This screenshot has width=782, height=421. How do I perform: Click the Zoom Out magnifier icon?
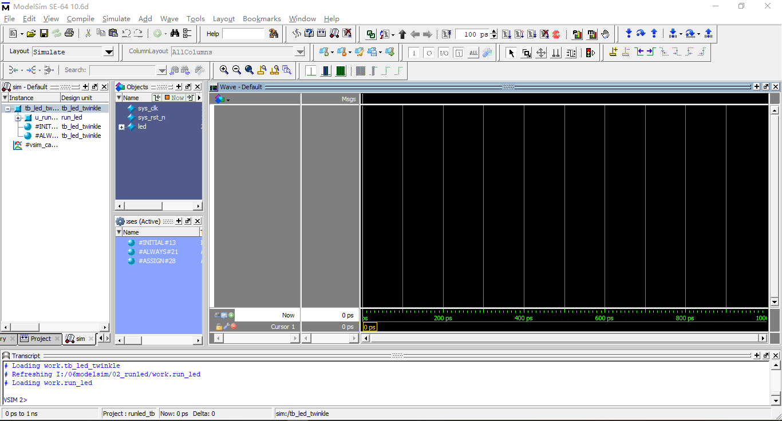point(236,70)
